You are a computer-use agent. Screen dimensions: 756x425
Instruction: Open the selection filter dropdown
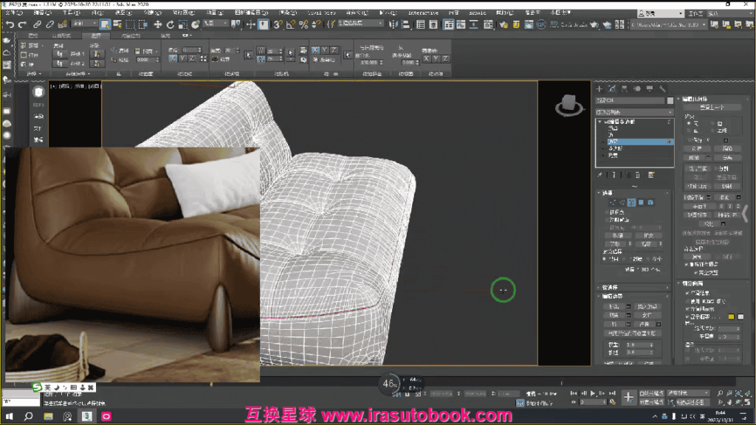coord(84,24)
